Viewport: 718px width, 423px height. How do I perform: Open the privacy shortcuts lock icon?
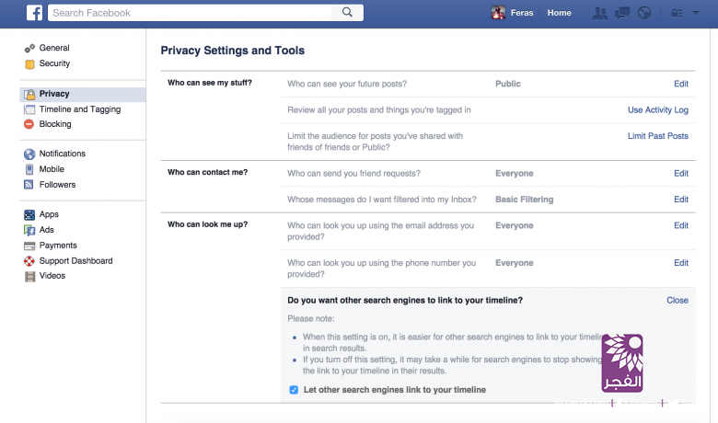point(677,13)
